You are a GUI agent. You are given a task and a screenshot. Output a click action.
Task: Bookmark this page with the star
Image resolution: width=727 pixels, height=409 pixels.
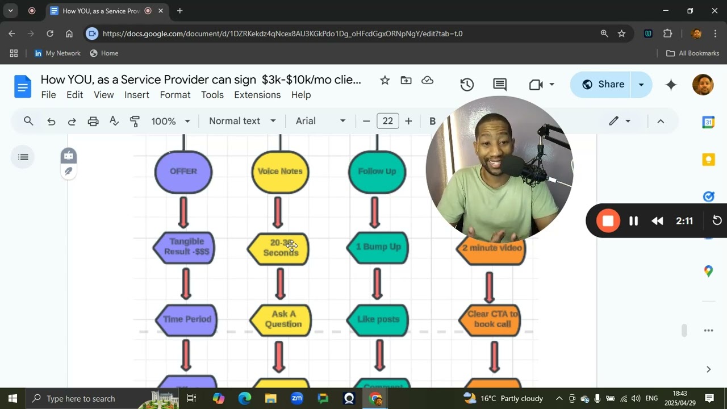[621, 34]
